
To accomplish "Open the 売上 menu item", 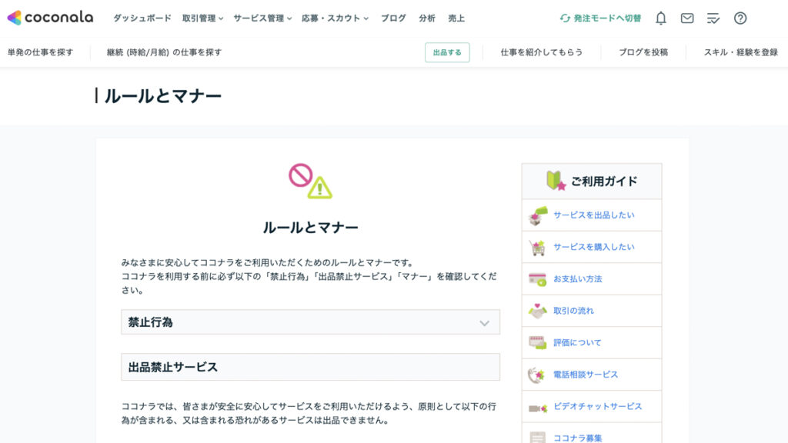I will (456, 18).
